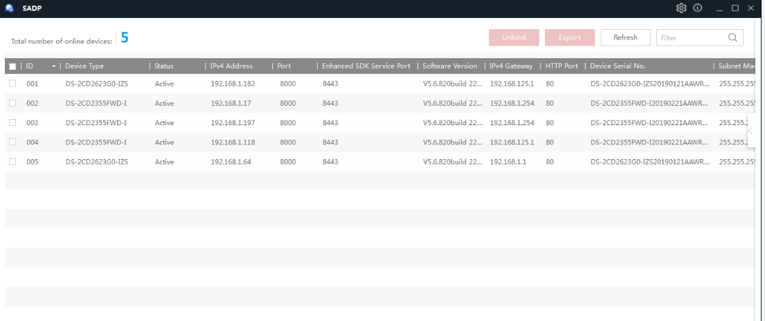Open the settings gear in title bar
Image resolution: width=765 pixels, height=321 pixels.
tap(681, 8)
